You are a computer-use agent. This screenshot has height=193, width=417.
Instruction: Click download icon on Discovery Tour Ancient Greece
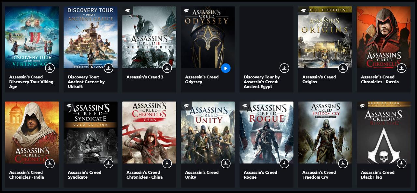click(108, 68)
